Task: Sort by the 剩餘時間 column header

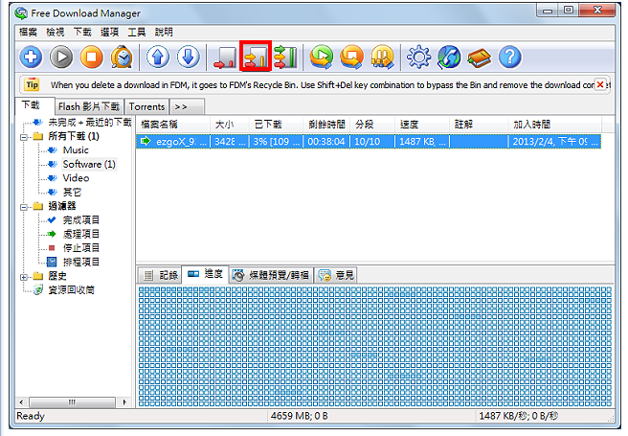Action: (x=326, y=125)
